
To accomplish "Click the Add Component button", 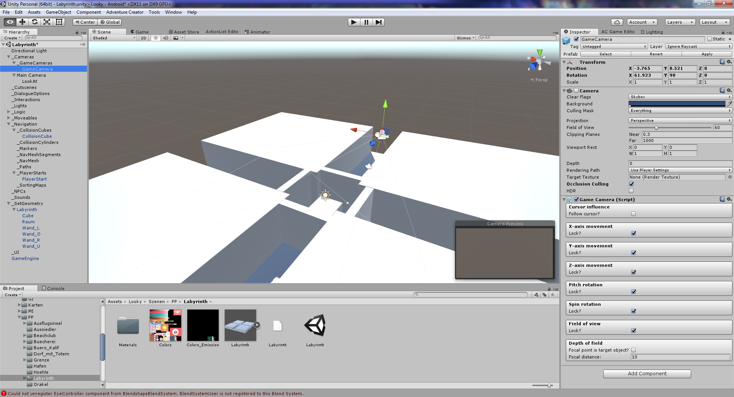I will [x=647, y=374].
